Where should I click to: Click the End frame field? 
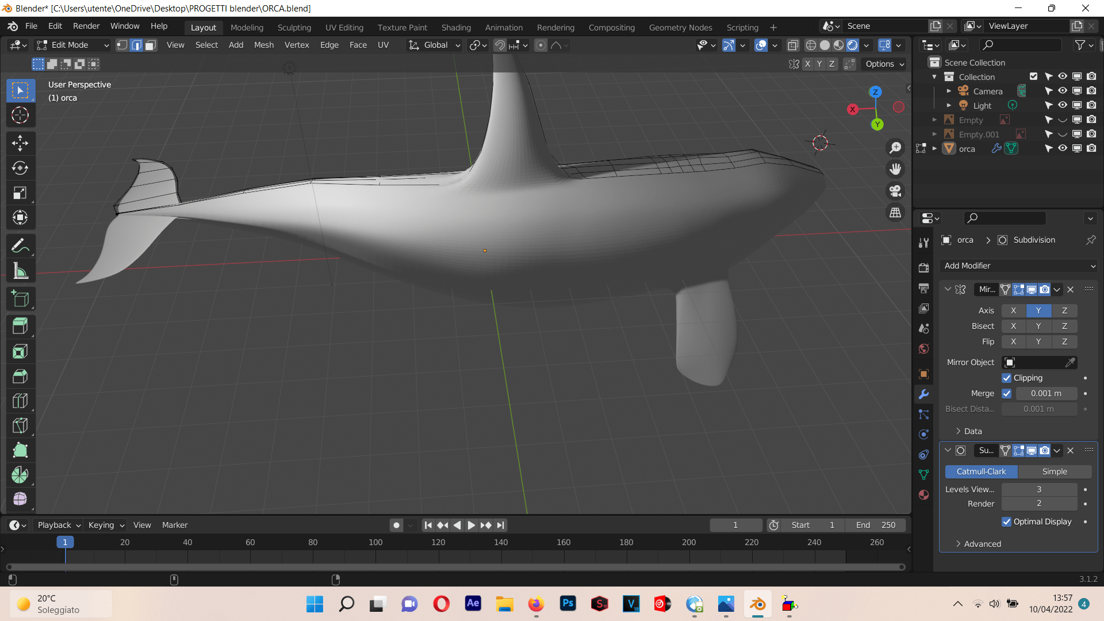[x=875, y=525]
